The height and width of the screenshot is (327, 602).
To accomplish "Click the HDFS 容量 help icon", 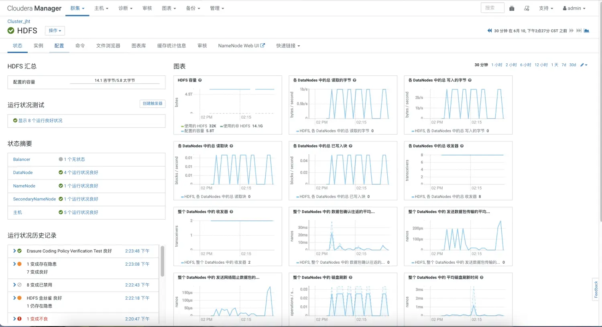I will [x=200, y=80].
